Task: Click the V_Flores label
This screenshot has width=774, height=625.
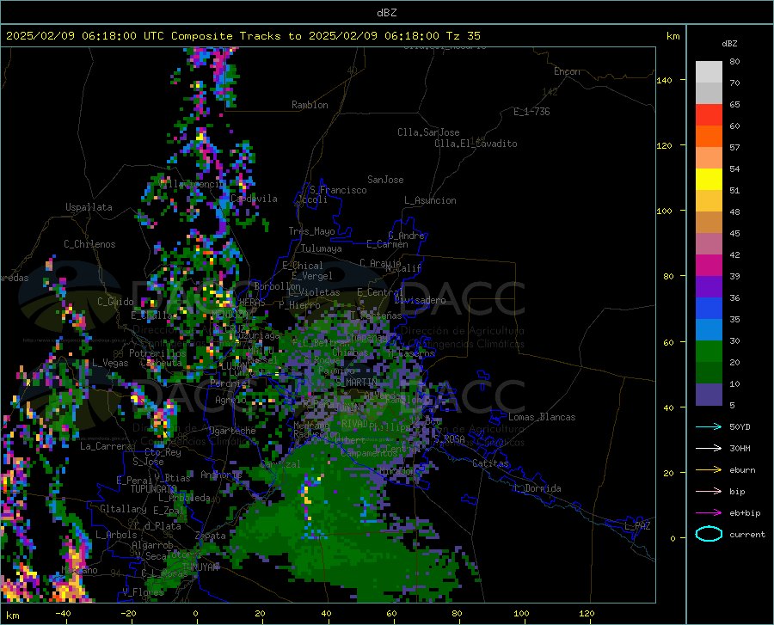Action: [143, 591]
